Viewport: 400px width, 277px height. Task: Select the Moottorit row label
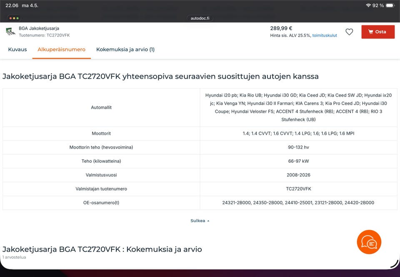tap(101, 133)
